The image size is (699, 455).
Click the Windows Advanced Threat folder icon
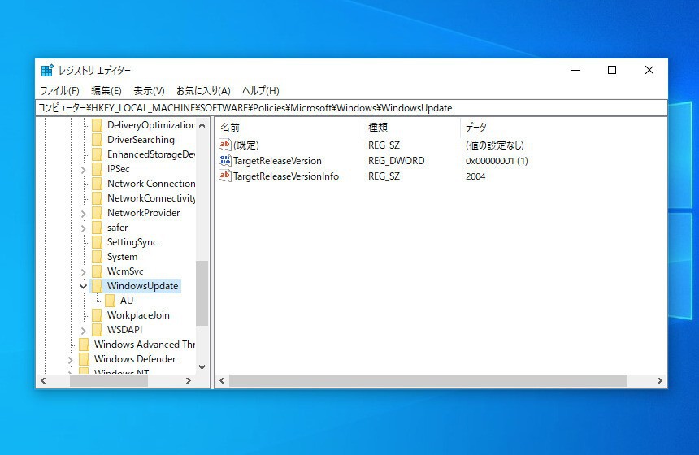coord(84,344)
